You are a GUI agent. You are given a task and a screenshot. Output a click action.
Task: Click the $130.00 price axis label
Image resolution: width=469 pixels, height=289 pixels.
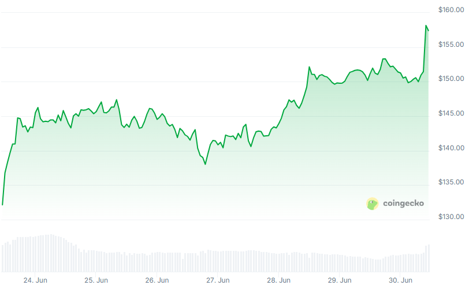point(451,217)
